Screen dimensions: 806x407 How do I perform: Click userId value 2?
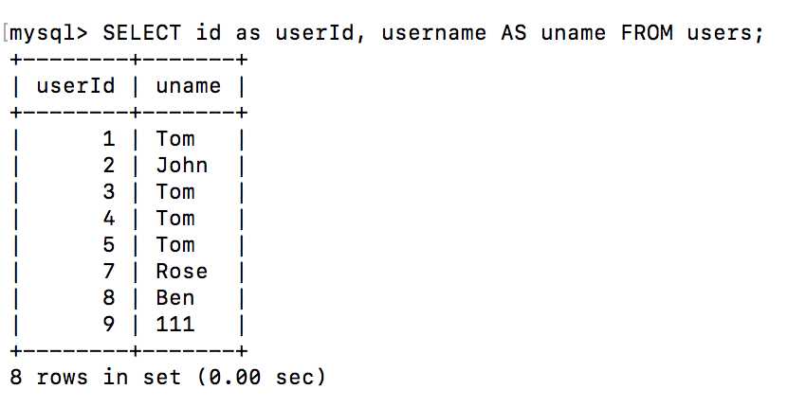(x=109, y=165)
